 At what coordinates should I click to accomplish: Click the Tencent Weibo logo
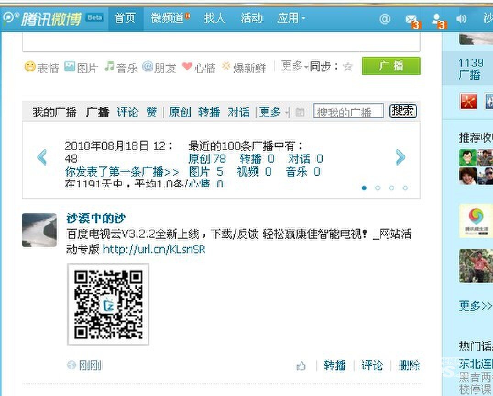[x=43, y=19]
